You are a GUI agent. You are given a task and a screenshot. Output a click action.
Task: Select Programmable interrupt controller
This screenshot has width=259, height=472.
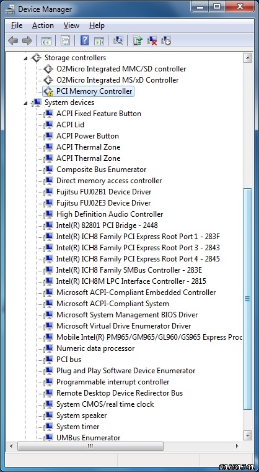(113, 382)
